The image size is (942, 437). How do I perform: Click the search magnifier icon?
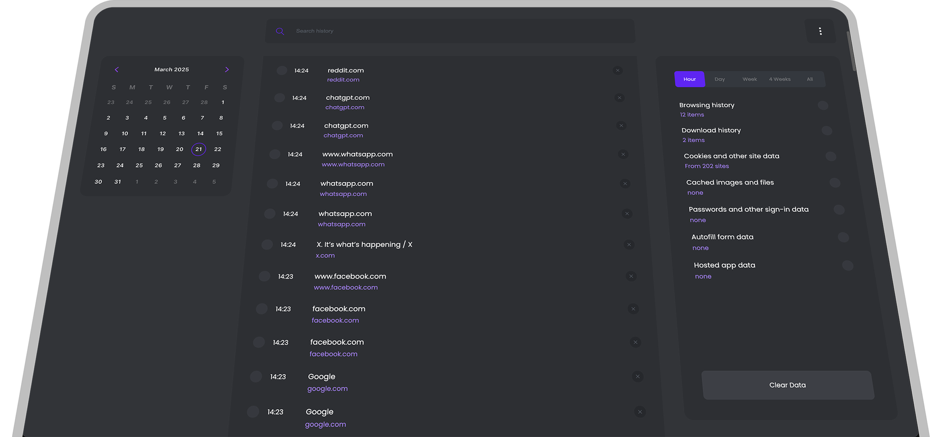click(x=280, y=31)
